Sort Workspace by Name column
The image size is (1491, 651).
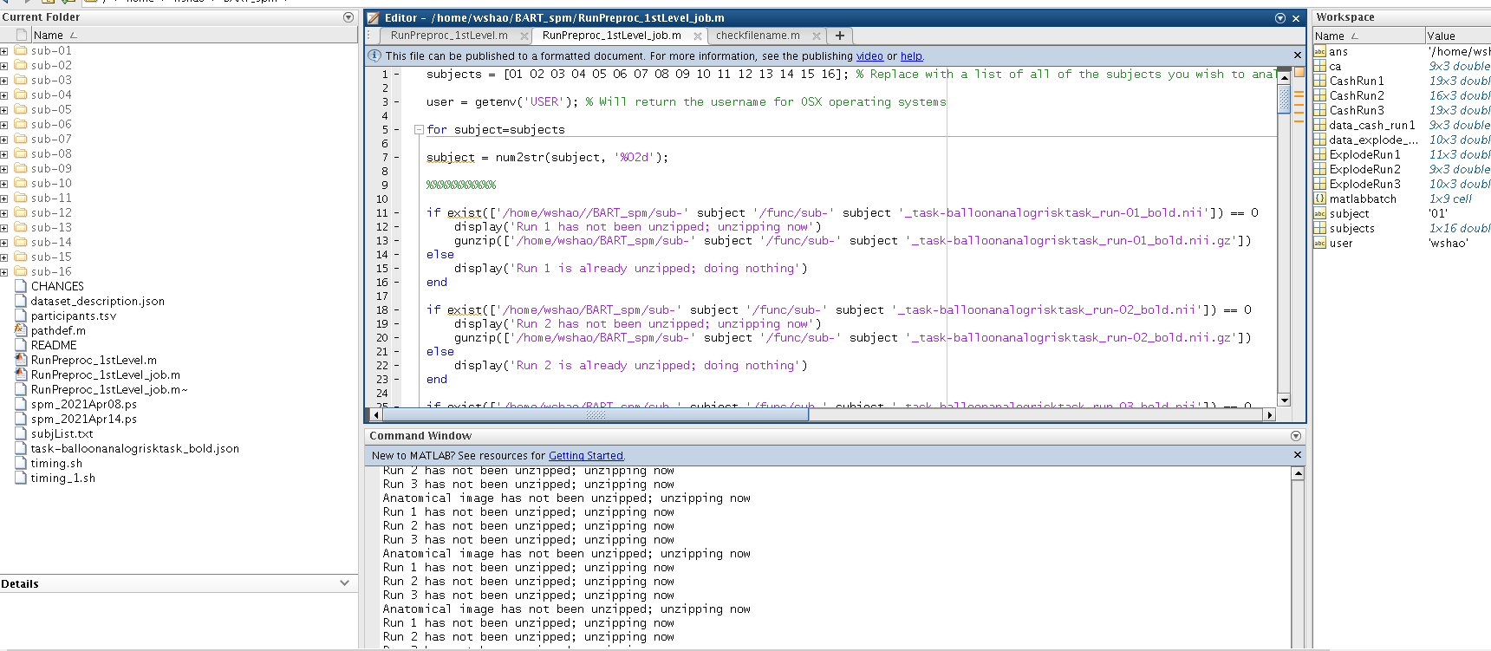coord(1369,36)
